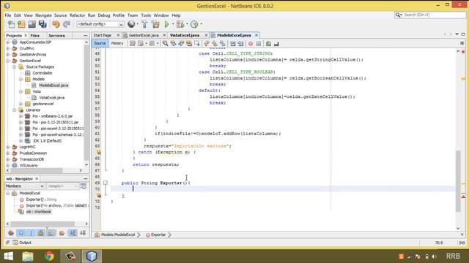Open the default config dropdown
This screenshot has height=263, width=469.
[100, 24]
